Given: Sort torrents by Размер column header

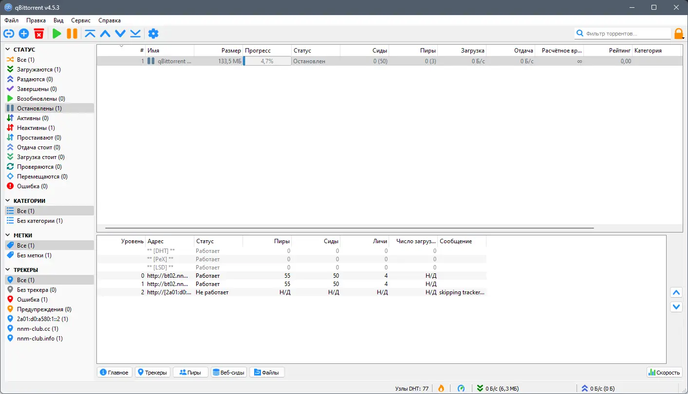Looking at the screenshot, I should click(218, 51).
